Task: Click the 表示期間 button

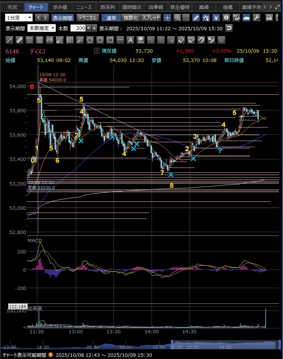Action: pyautogui.click(x=62, y=18)
